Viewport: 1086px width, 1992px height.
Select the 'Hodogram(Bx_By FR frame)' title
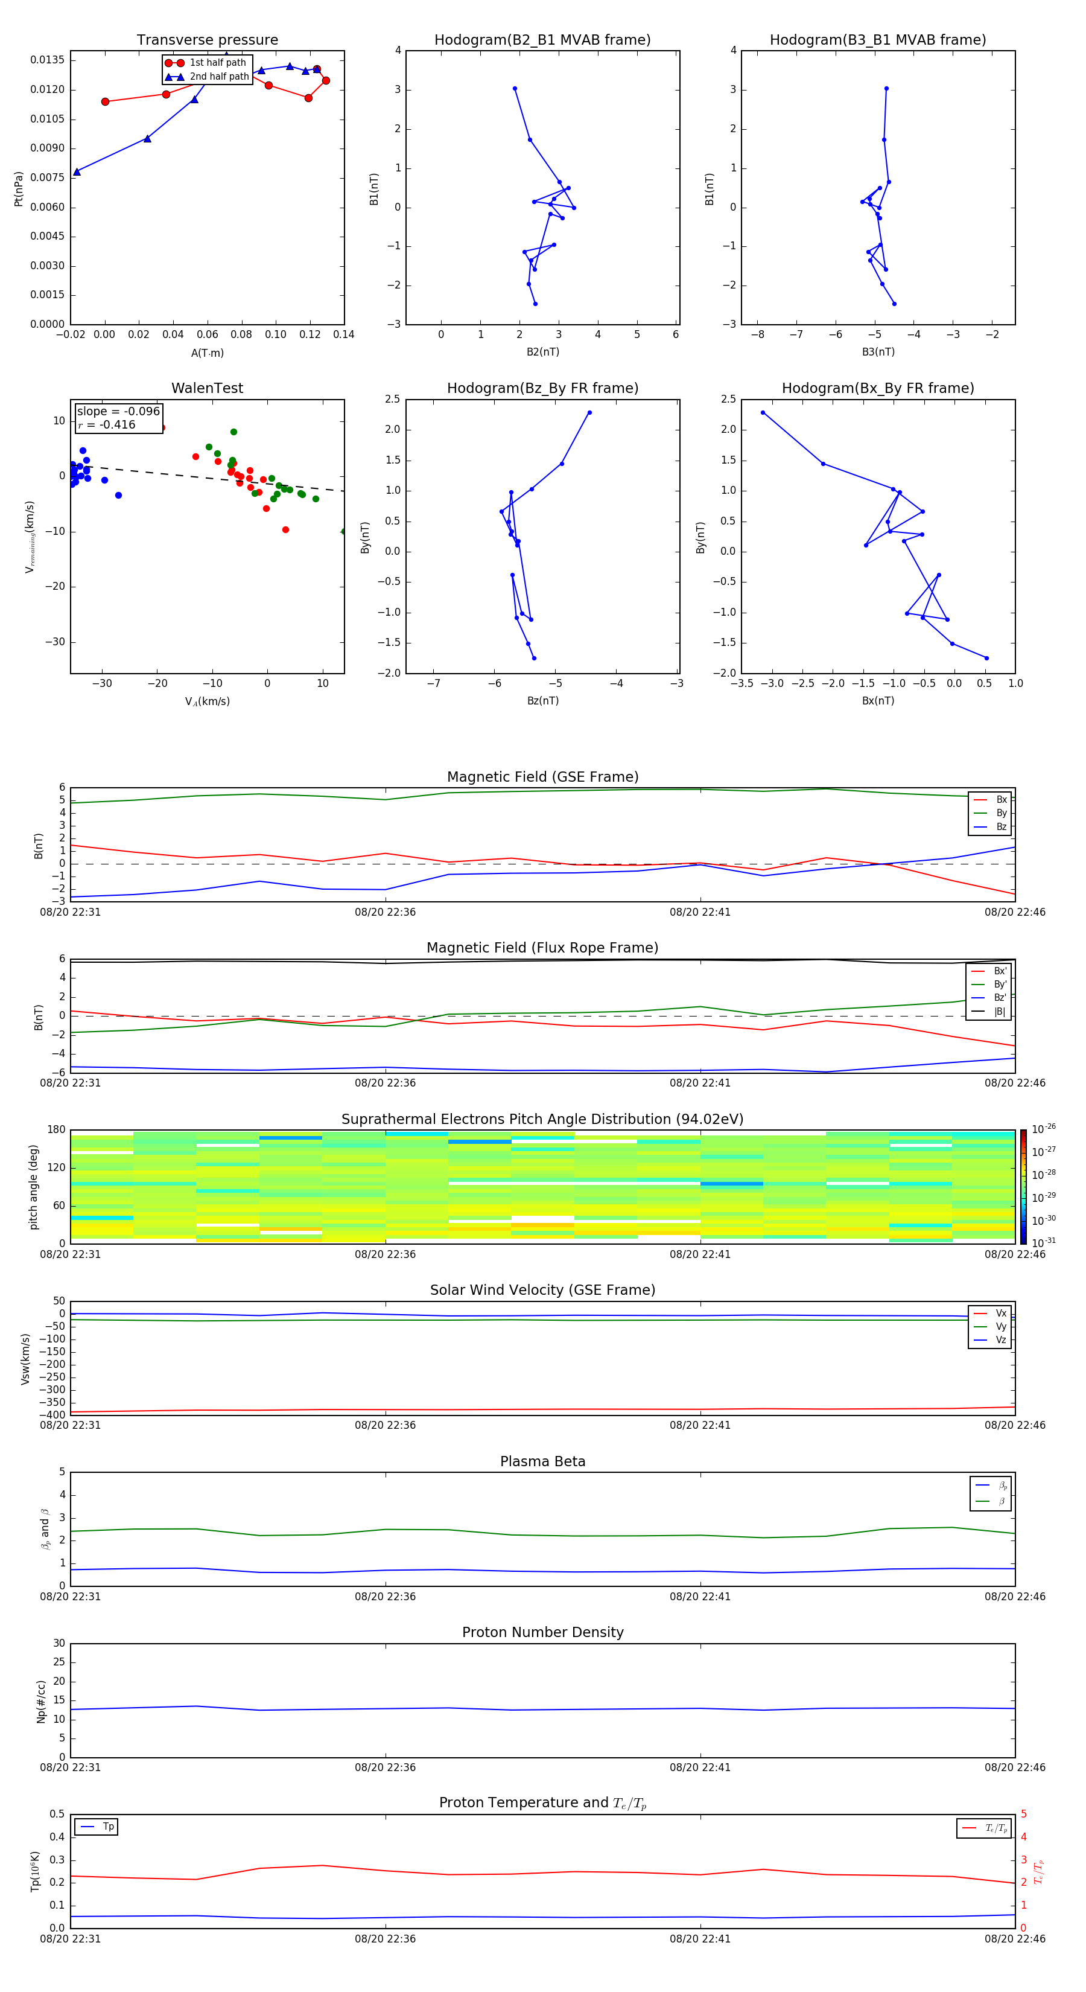[x=878, y=388]
